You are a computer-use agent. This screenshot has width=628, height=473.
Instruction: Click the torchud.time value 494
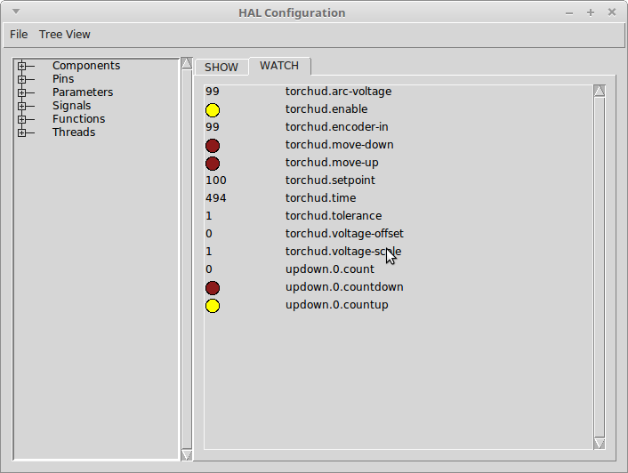coord(216,198)
